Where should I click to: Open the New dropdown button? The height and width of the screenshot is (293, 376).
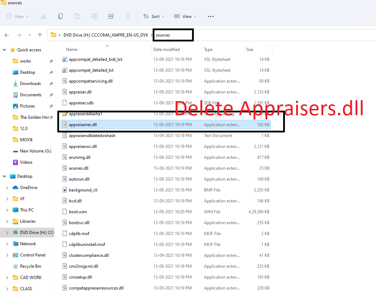coord(18,16)
